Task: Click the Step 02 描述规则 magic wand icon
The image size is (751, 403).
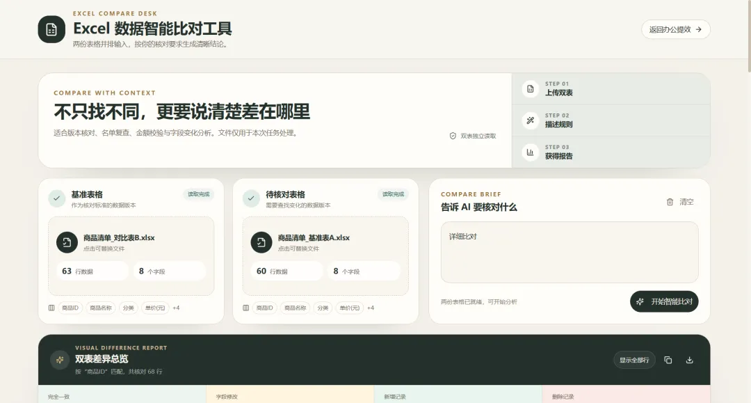Action: 530,120
